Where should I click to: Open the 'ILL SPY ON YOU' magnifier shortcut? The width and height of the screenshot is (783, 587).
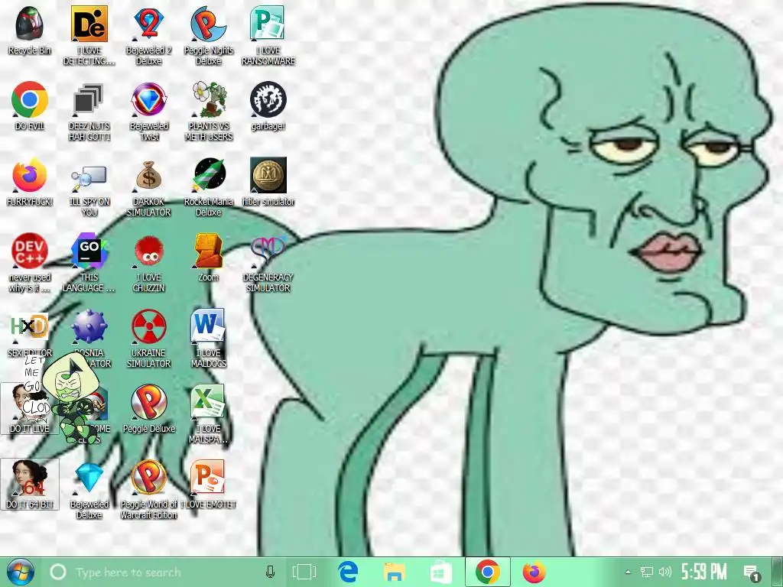89,186
